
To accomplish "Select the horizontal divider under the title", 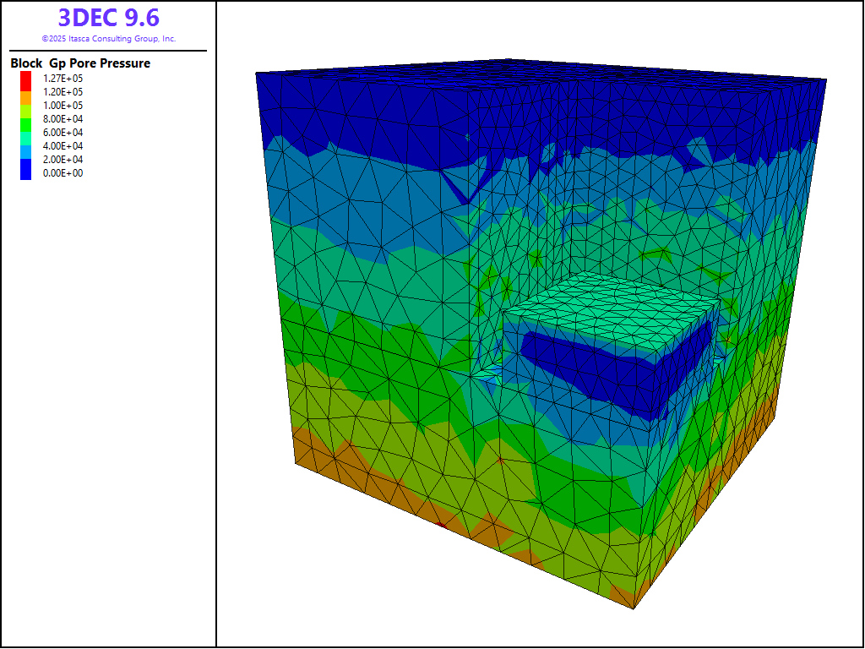I will pyautogui.click(x=108, y=51).
